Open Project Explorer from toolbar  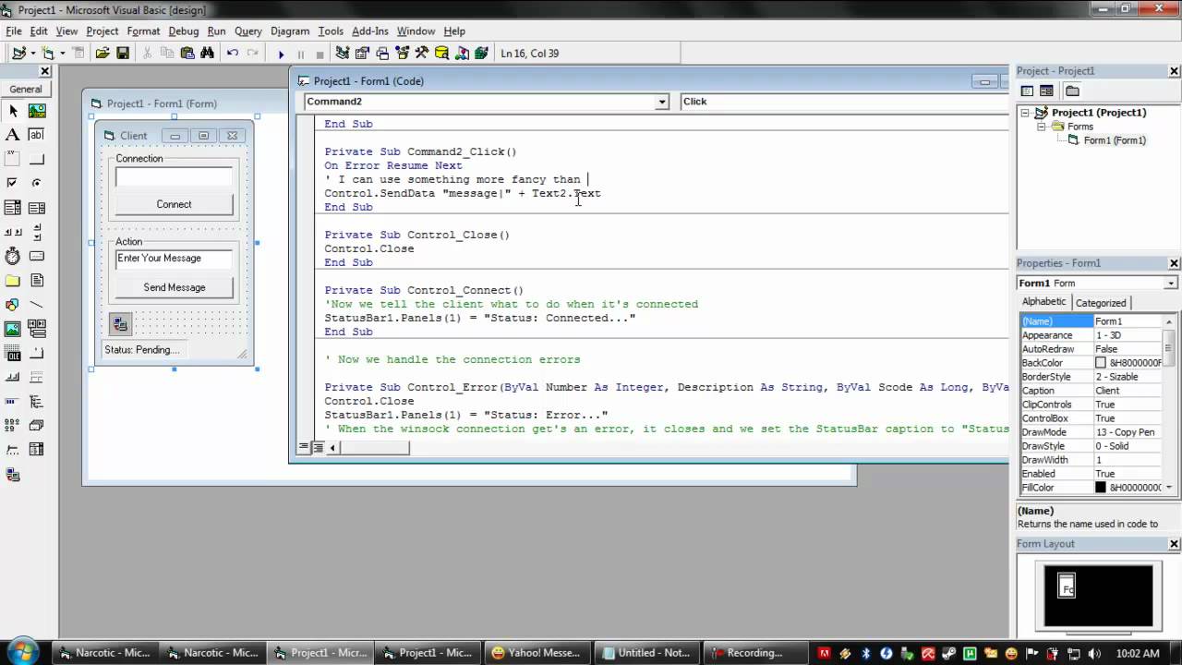tap(343, 54)
